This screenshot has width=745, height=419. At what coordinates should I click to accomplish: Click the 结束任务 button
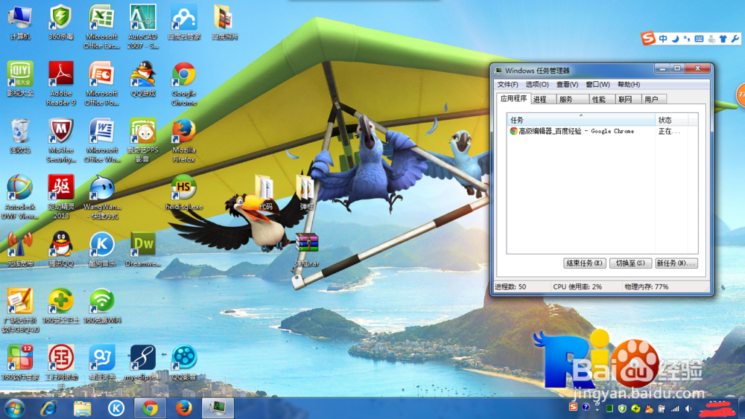tap(584, 263)
